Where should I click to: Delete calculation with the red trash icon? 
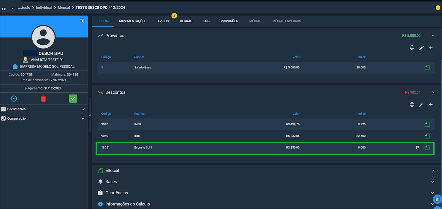point(43,98)
